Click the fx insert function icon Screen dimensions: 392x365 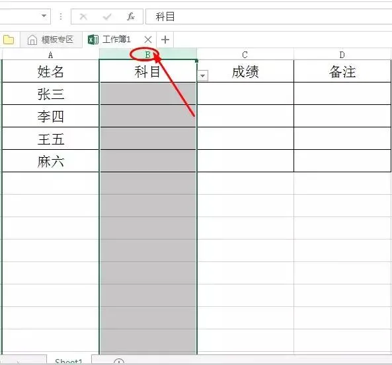pyautogui.click(x=131, y=17)
